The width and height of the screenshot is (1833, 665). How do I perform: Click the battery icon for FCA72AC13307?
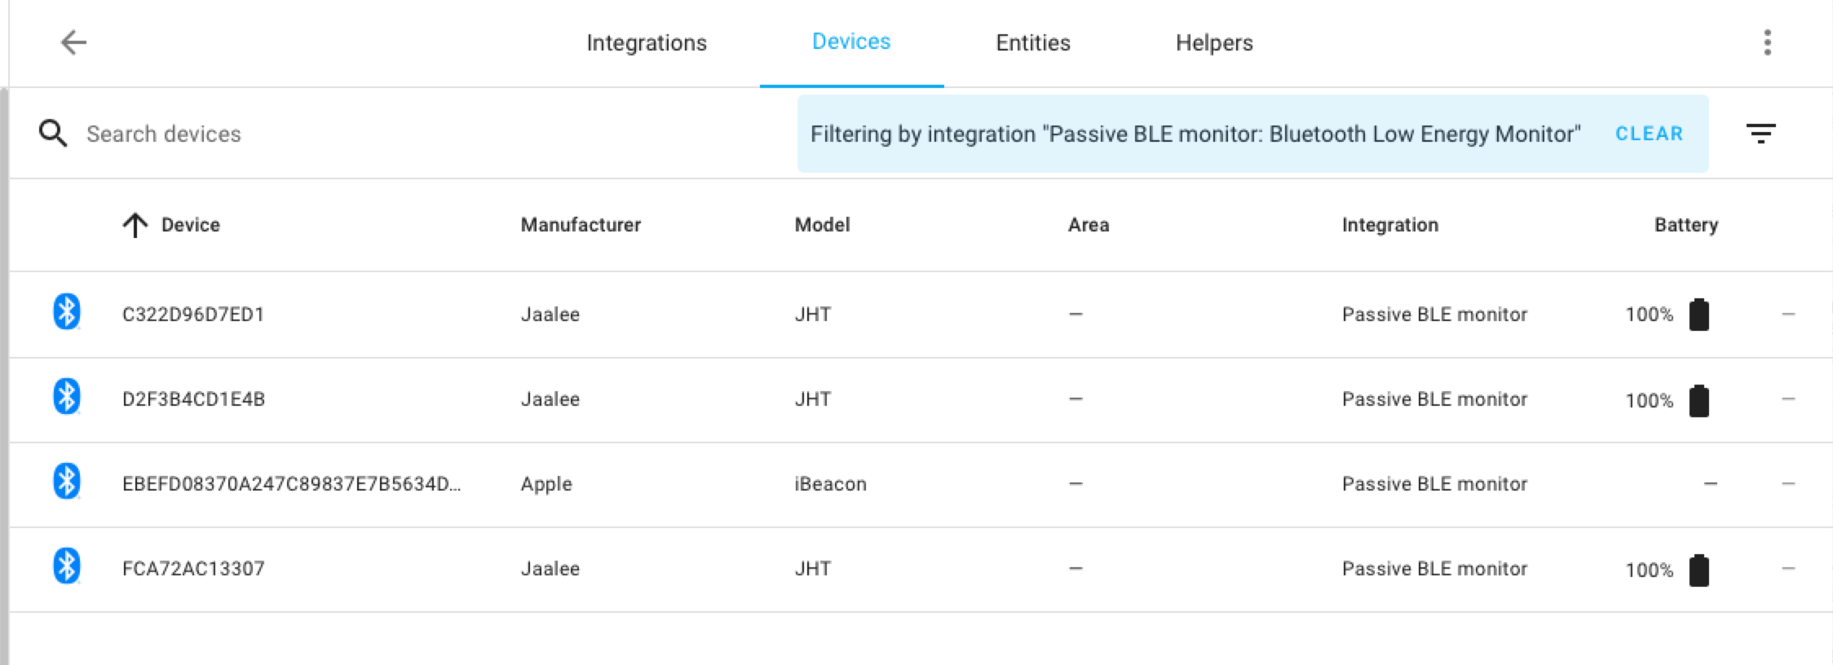1699,569
